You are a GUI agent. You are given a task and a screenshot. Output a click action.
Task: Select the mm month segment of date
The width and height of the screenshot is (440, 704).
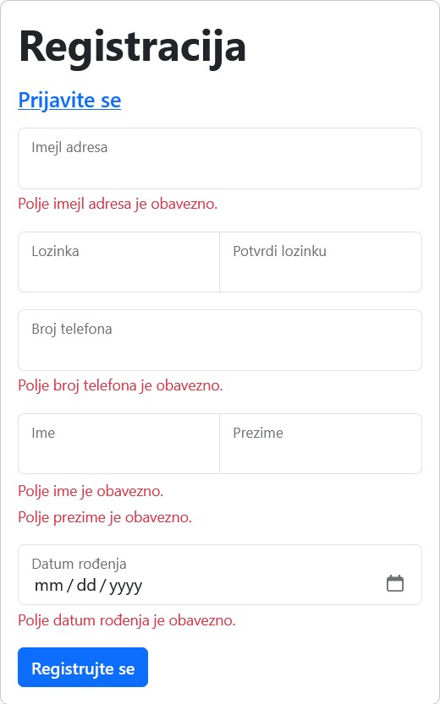coord(48,586)
